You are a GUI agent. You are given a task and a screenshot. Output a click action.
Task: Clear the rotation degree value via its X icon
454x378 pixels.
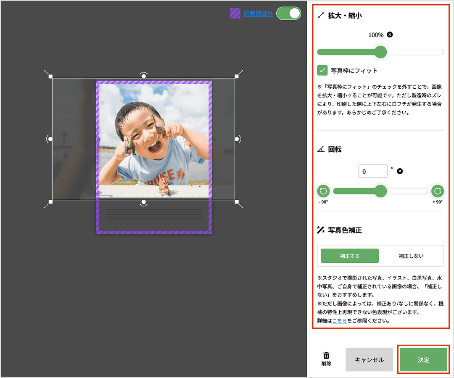tap(399, 171)
